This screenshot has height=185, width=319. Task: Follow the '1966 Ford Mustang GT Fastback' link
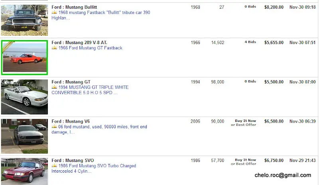(x=91, y=48)
